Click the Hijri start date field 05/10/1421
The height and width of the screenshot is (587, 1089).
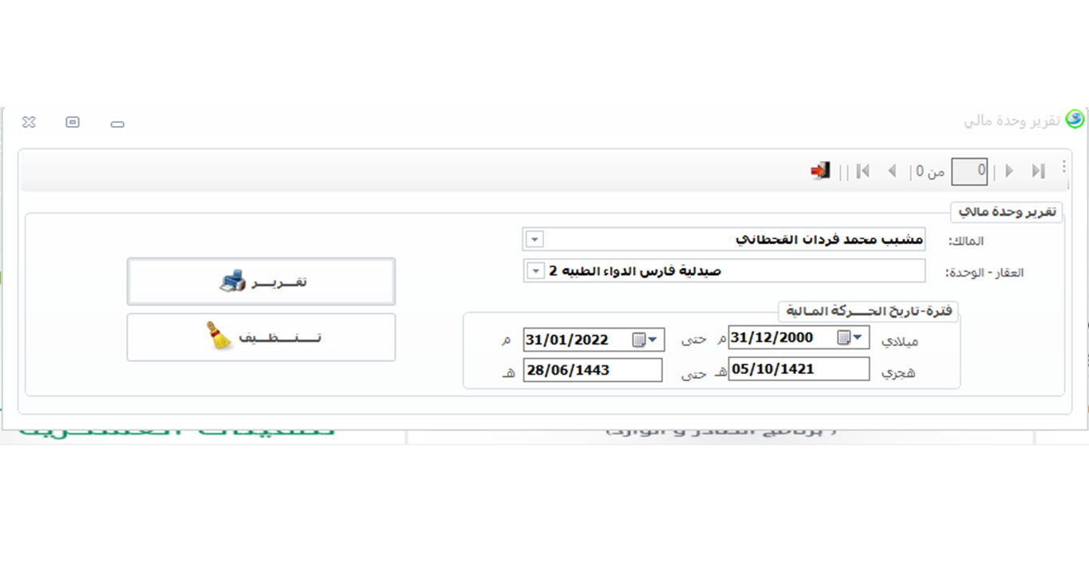pyautogui.click(x=798, y=369)
